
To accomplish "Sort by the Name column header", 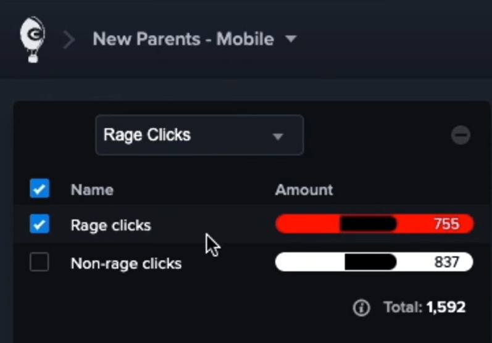I will [x=92, y=189].
